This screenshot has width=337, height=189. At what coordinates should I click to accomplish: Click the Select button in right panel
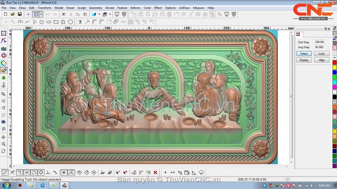pyautogui.click(x=304, y=54)
